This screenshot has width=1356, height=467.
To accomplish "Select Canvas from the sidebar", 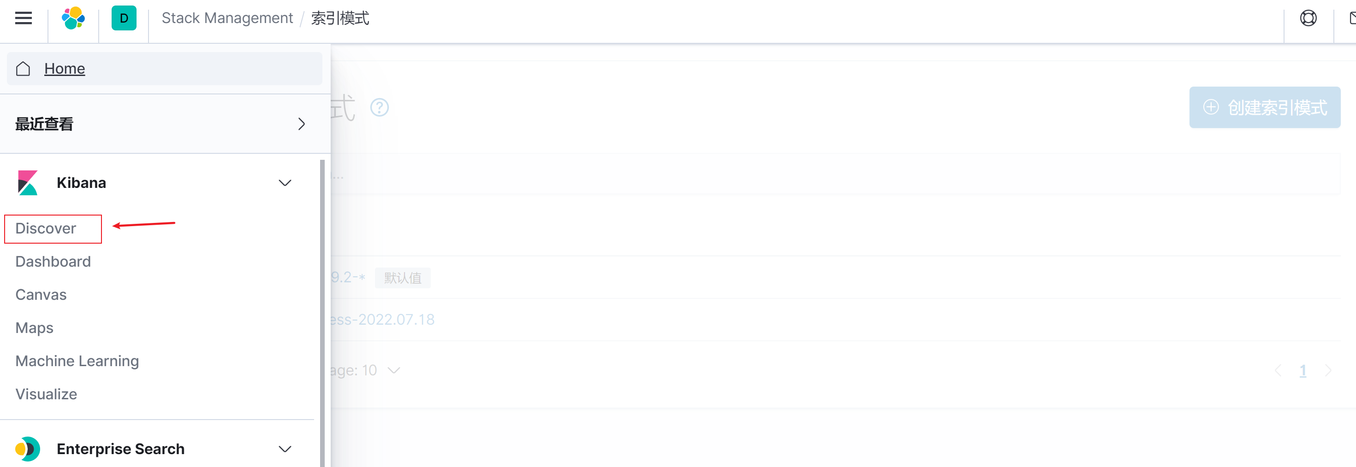I will coord(41,295).
